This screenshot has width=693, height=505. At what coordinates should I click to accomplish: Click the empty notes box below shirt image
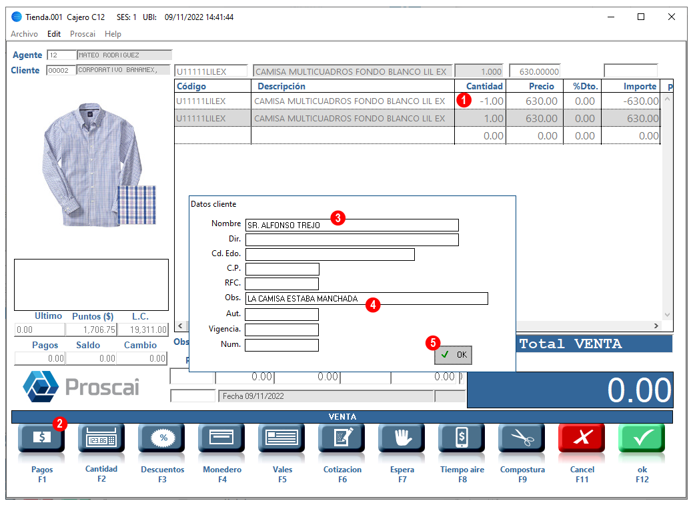[x=91, y=285]
